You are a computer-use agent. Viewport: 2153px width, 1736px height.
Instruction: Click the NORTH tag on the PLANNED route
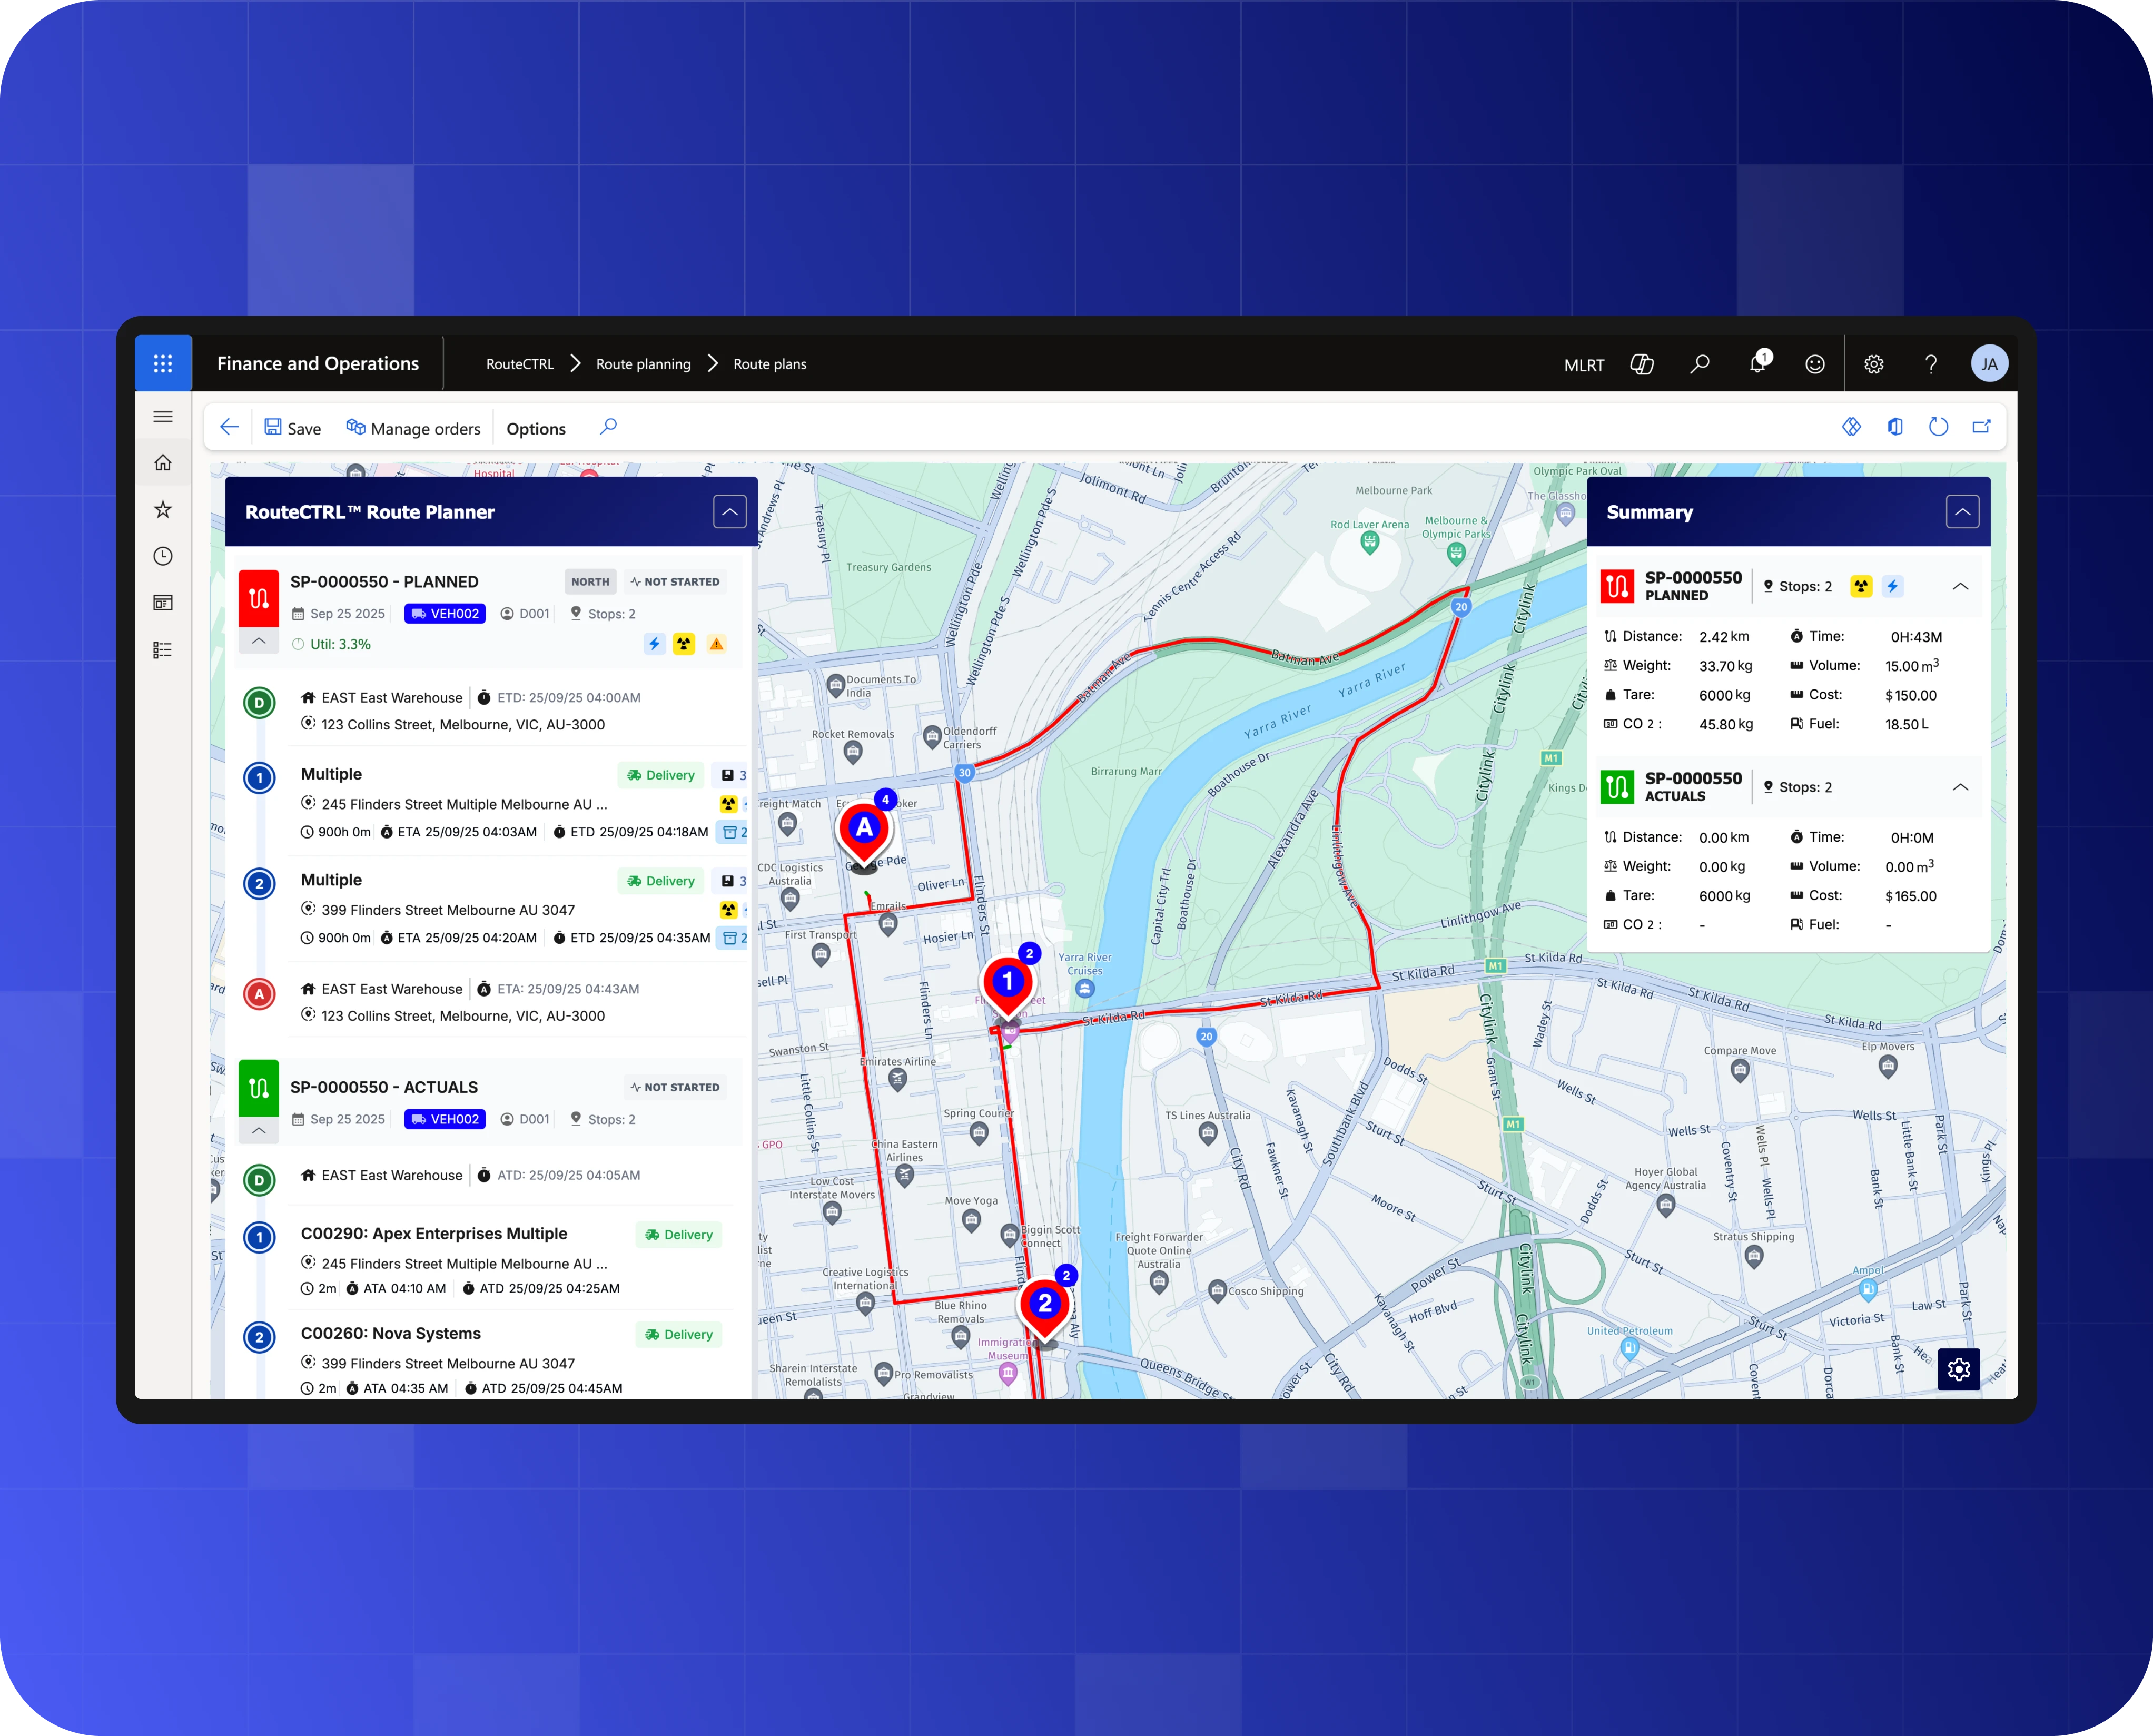(590, 582)
